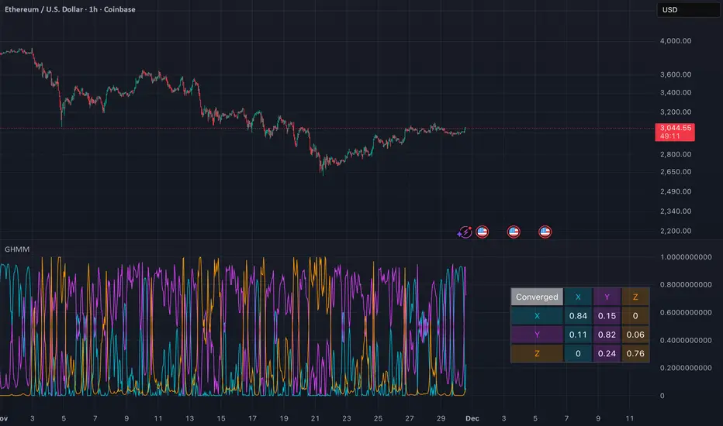Select the middle US flag event marker
Screen dimensions: 723x426
click(x=514, y=231)
